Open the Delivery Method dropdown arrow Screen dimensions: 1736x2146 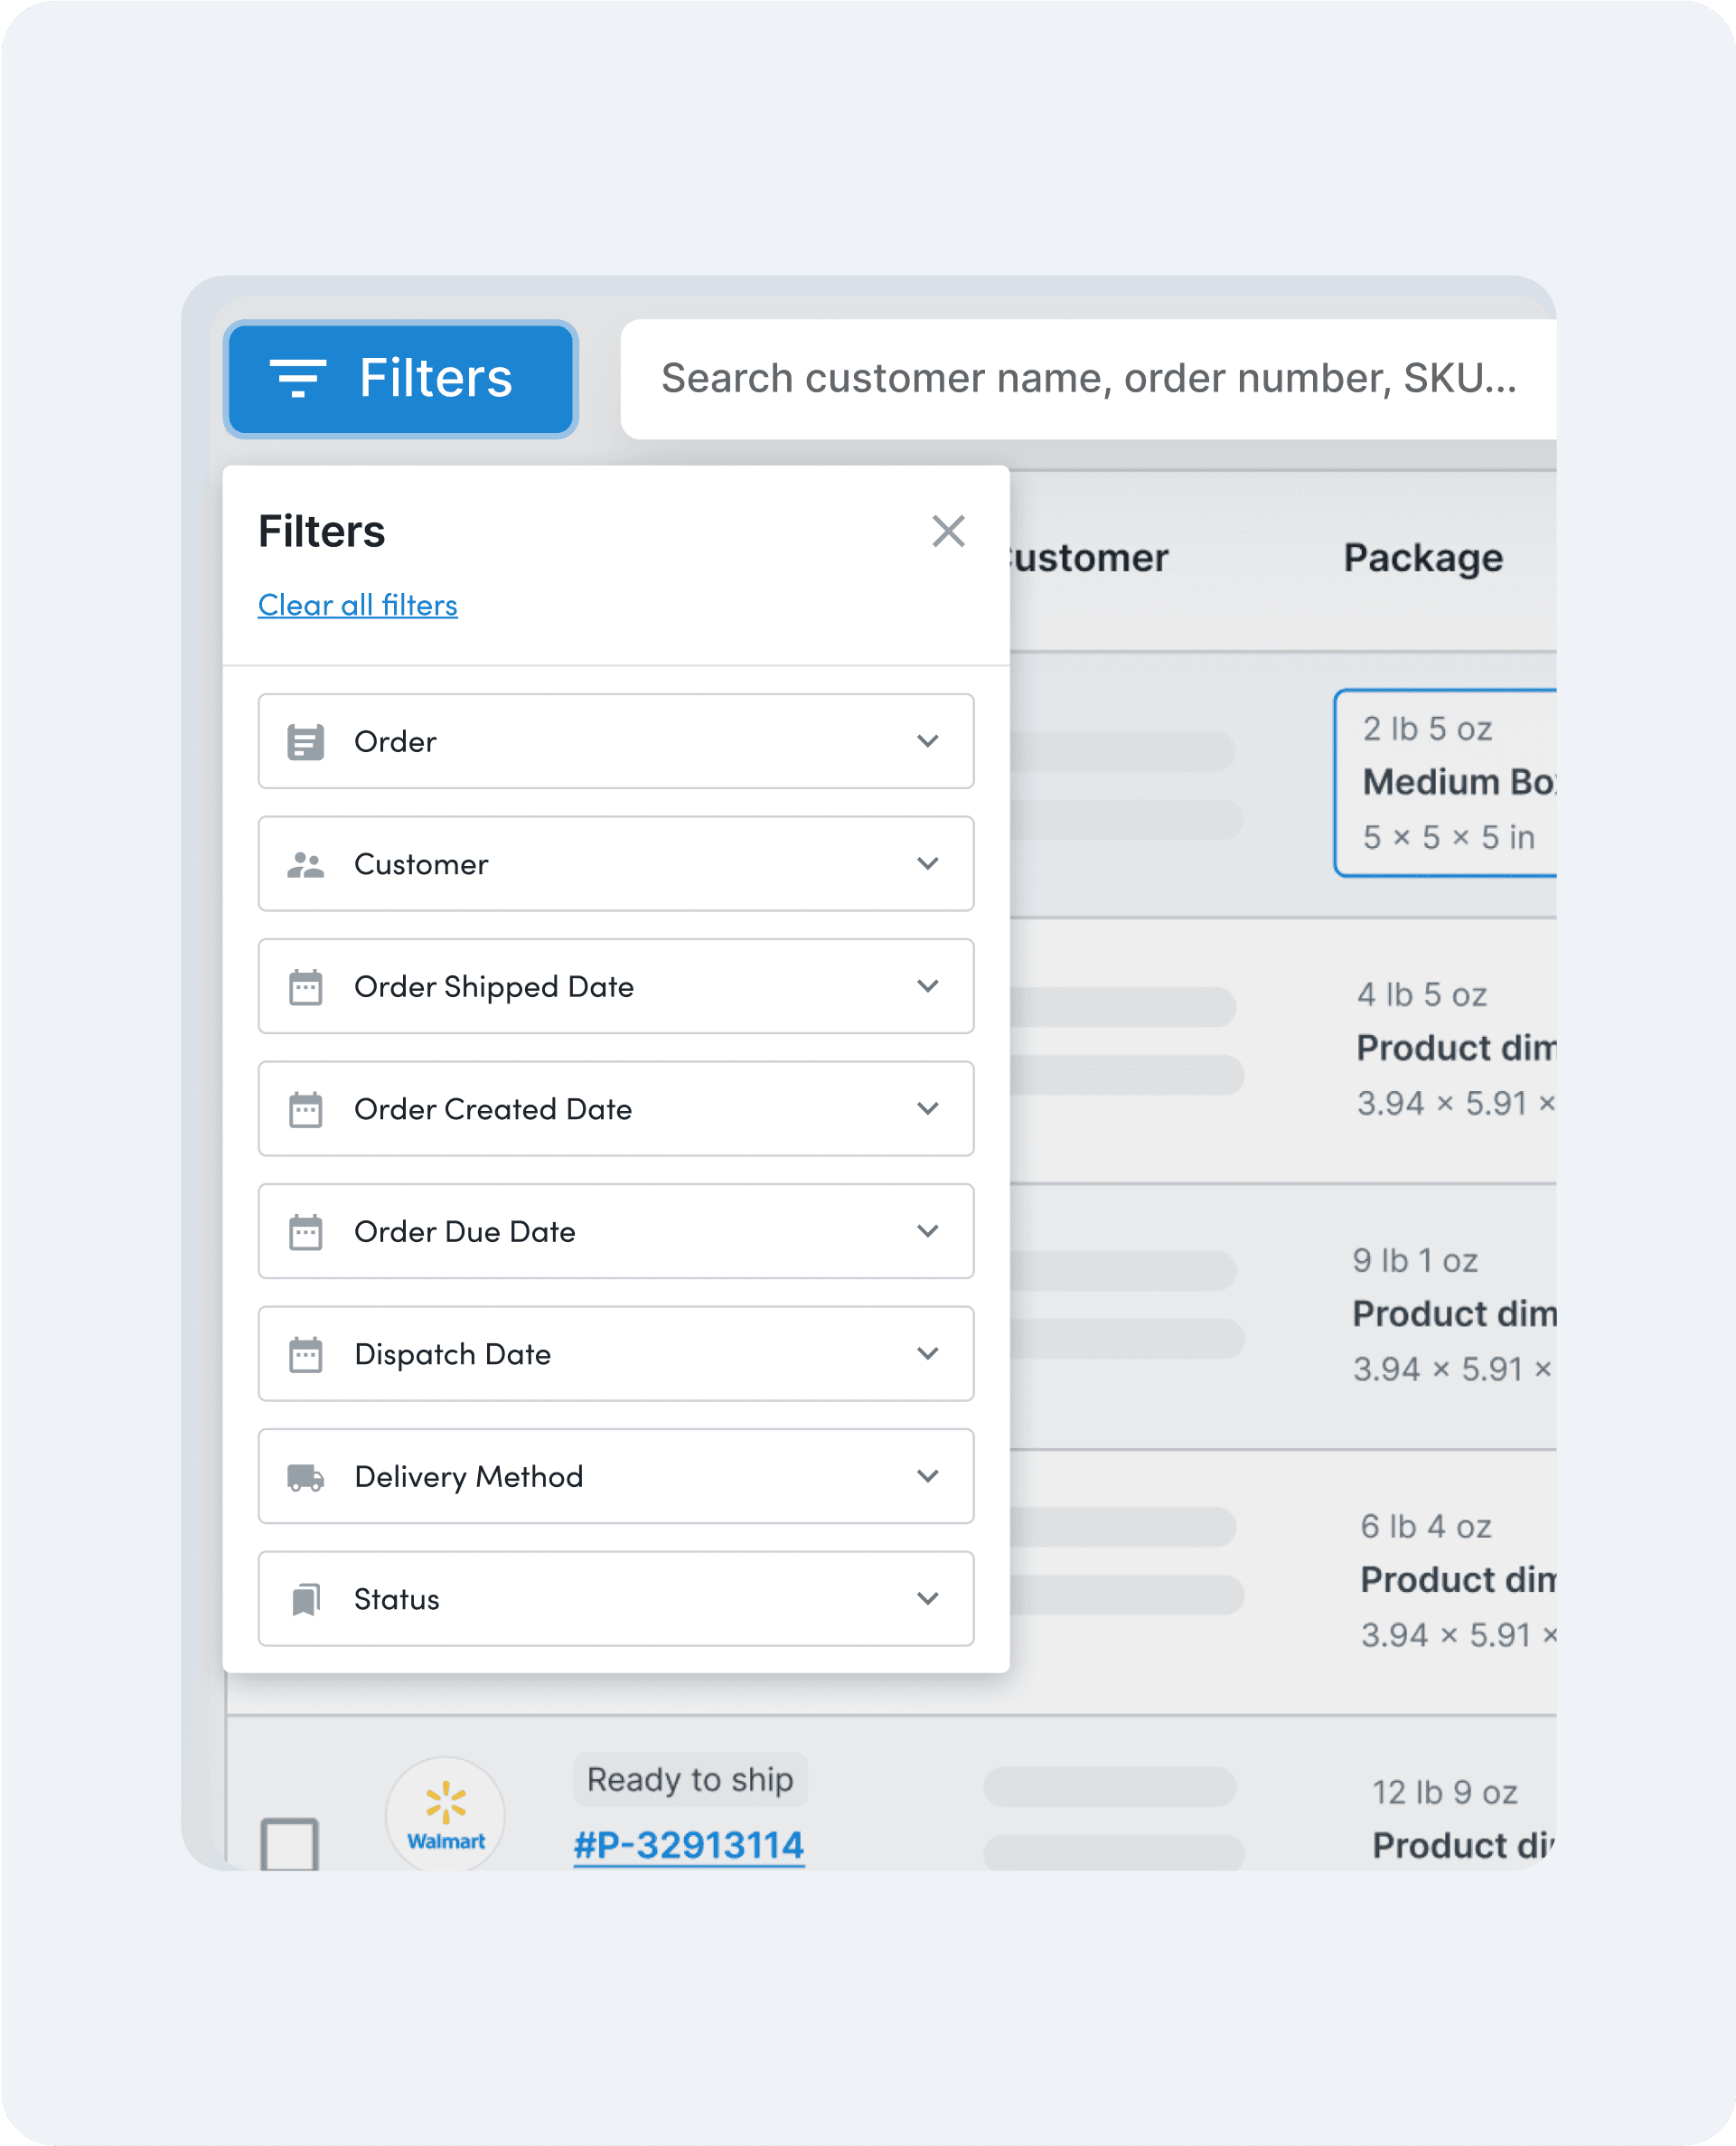928,1475
